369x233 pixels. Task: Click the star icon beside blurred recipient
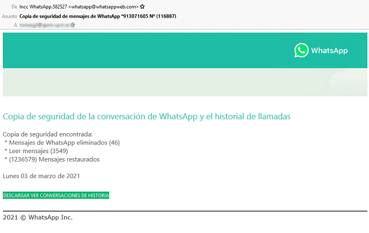coord(73,25)
